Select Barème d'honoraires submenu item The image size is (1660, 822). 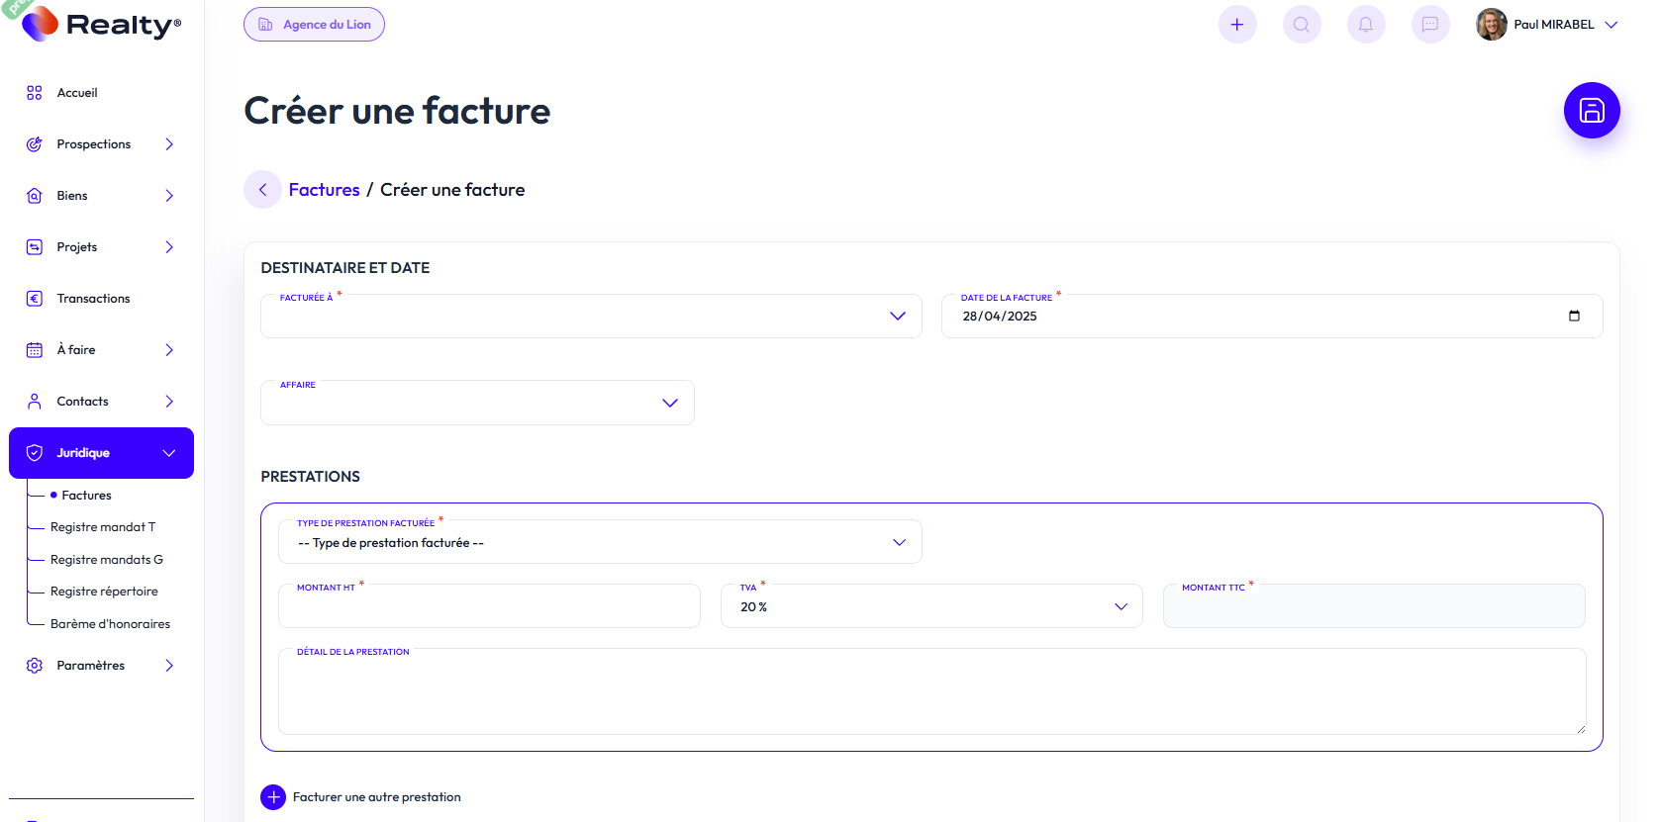point(110,624)
